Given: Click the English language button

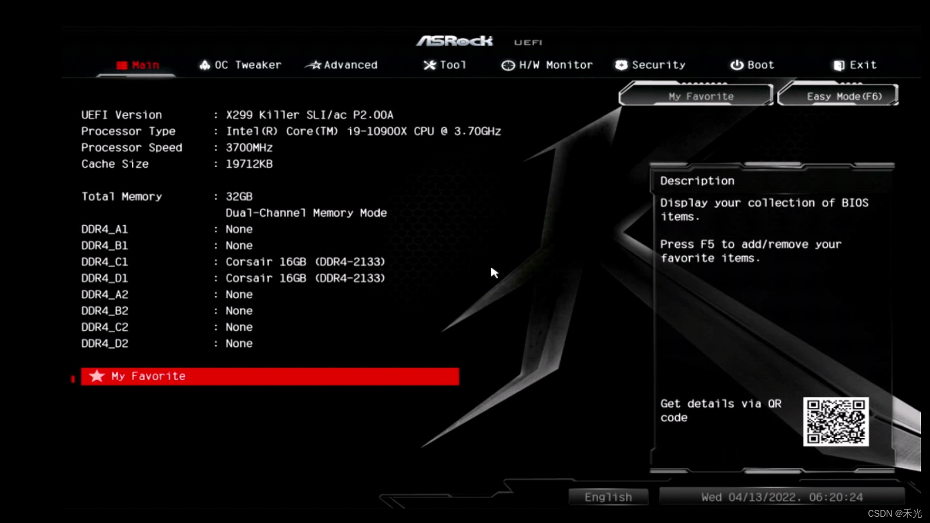Looking at the screenshot, I should [x=608, y=497].
